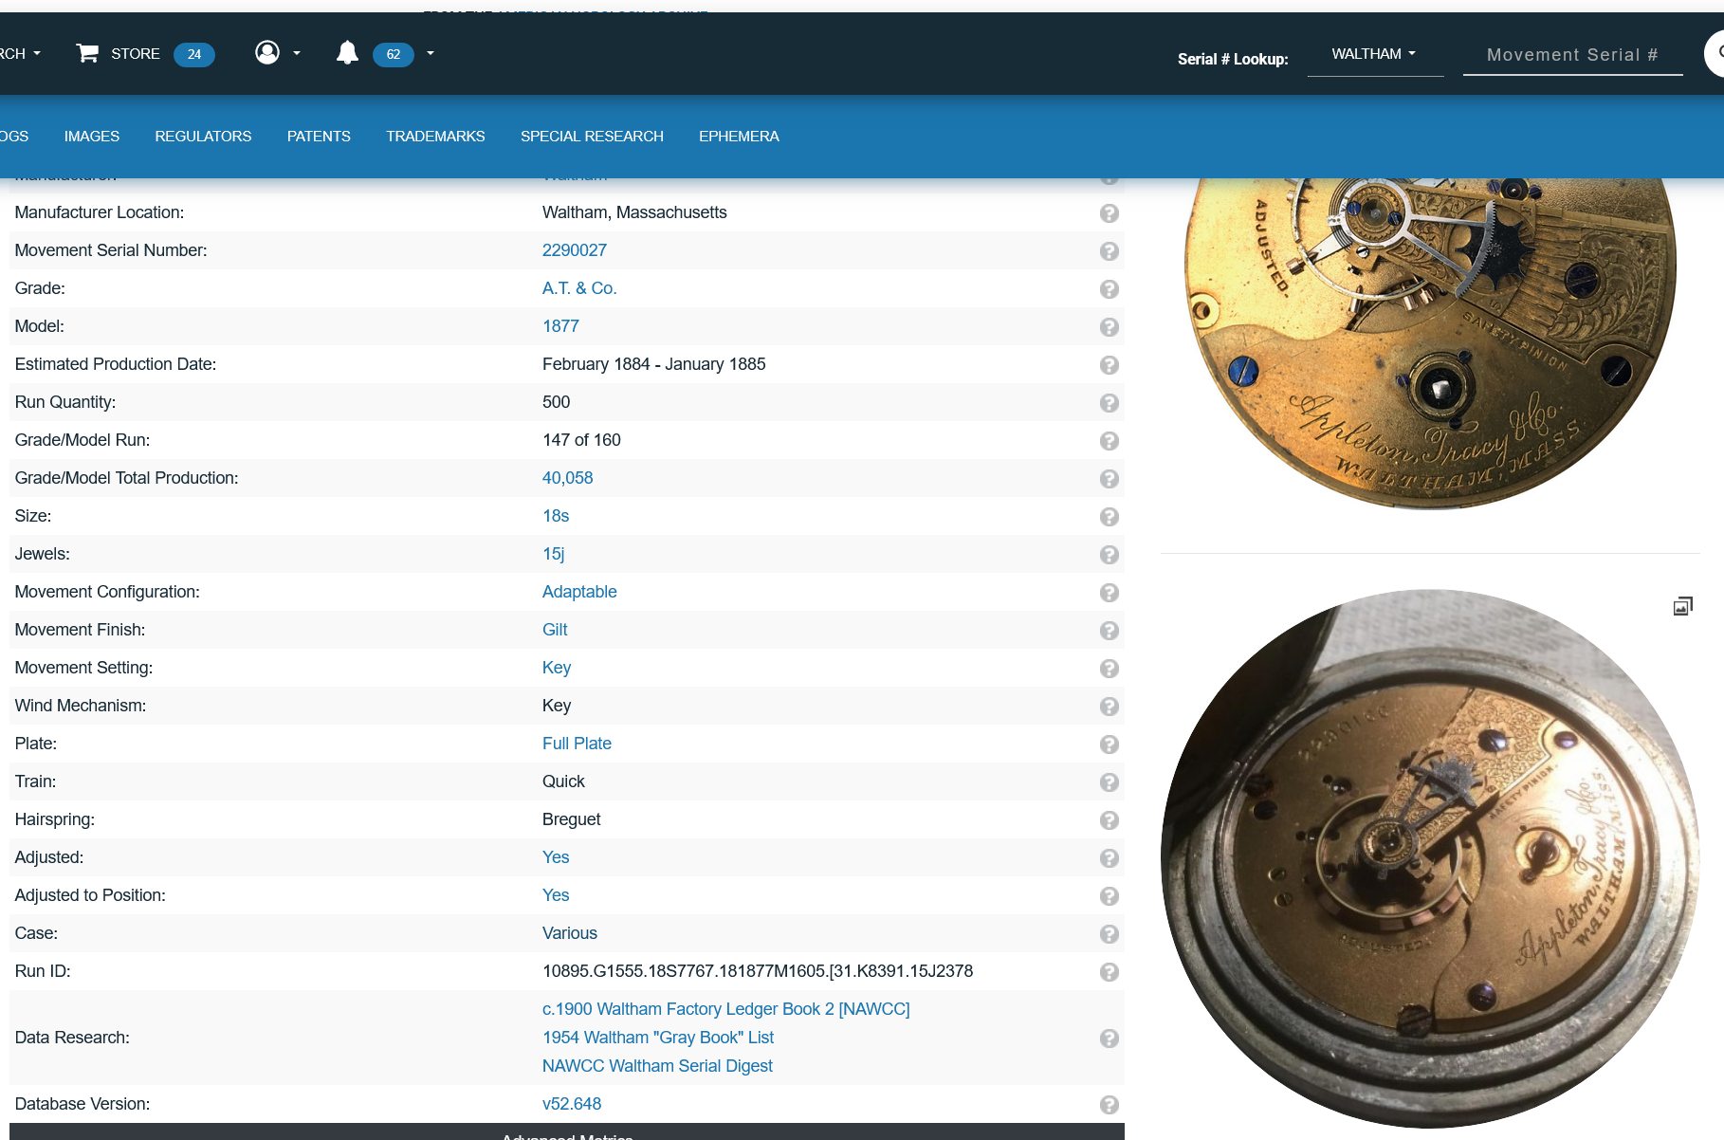This screenshot has height=1140, width=1724.
Task: Show help for Movement Setting row
Action: [x=1110, y=669]
